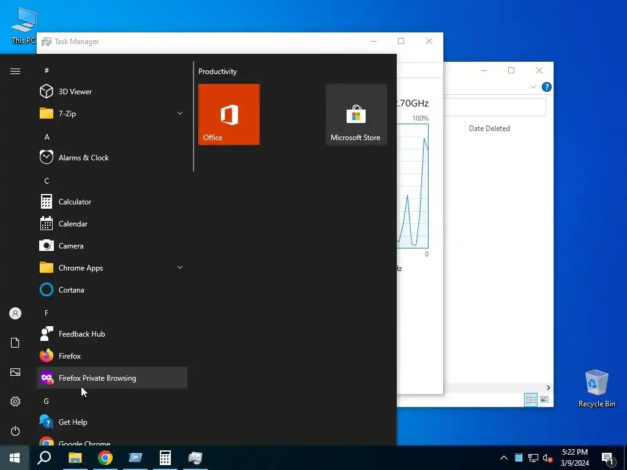
Task: Click the Power button in Start
Action: click(x=15, y=431)
